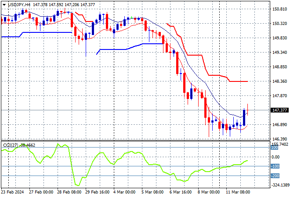Click the green CCI oscillator line

point(101,154)
